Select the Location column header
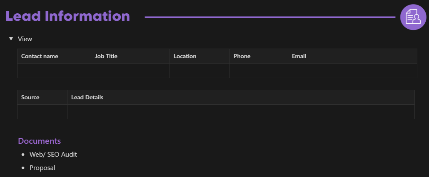 tap(185, 56)
